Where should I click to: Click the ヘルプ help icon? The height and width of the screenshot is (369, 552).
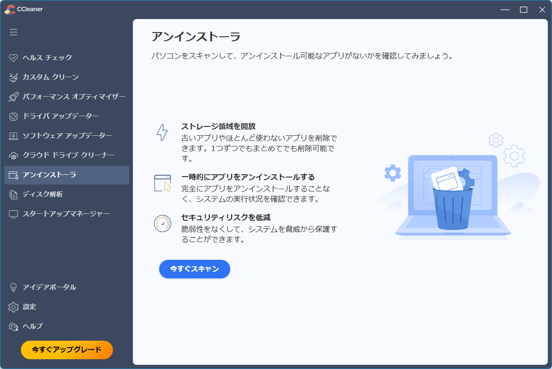13,327
